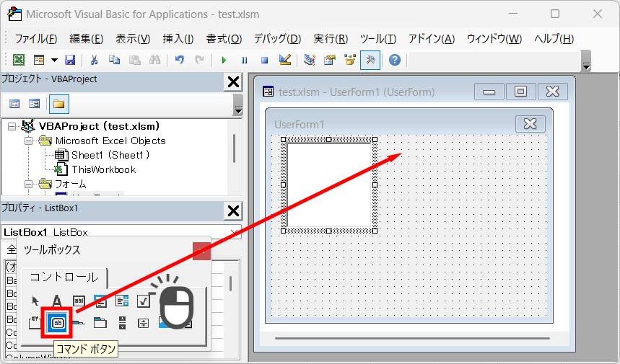
Task: Click the Reset stop square icon
Action: [264, 60]
